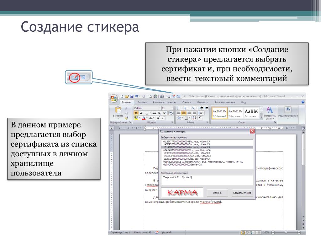Click the Shrink Font icon
This screenshot has height=241, width=321.
163,118
